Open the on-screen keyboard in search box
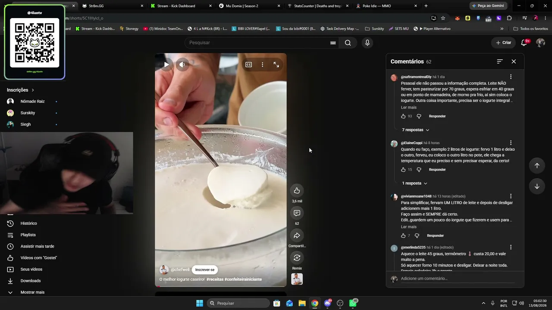The image size is (552, 310). pyautogui.click(x=333, y=43)
